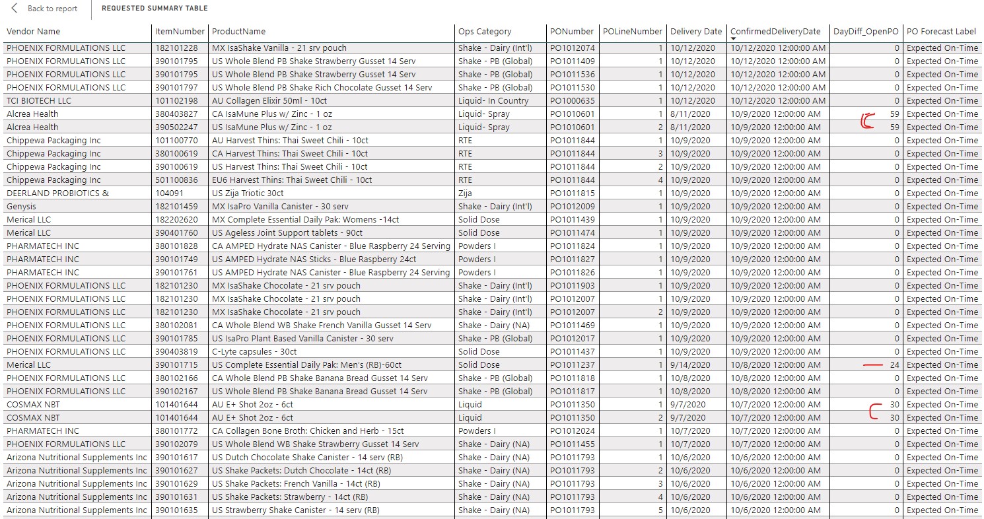Select PO number PO1000635
The width and height of the screenshot is (984, 519).
pos(572,100)
